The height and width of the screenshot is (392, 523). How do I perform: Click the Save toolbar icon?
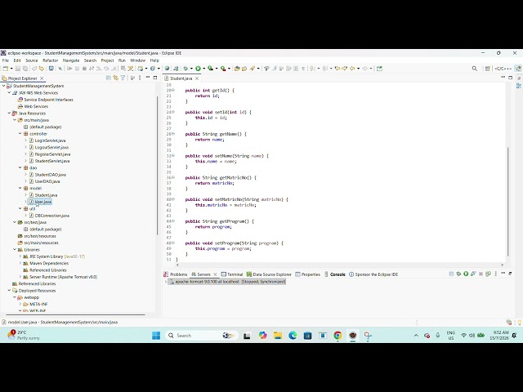18,69
